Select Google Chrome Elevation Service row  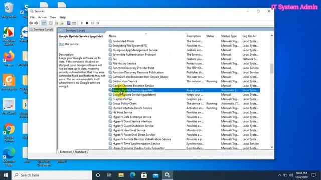point(184,86)
